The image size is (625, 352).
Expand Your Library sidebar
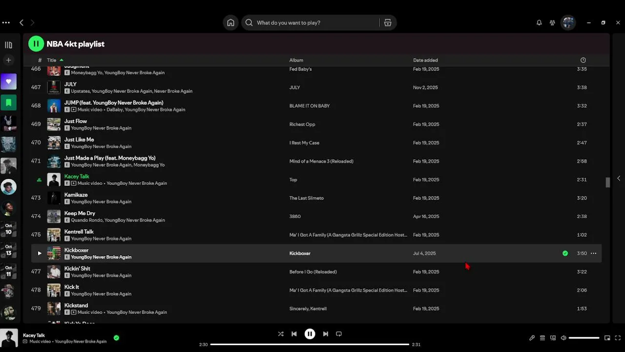tap(8, 45)
